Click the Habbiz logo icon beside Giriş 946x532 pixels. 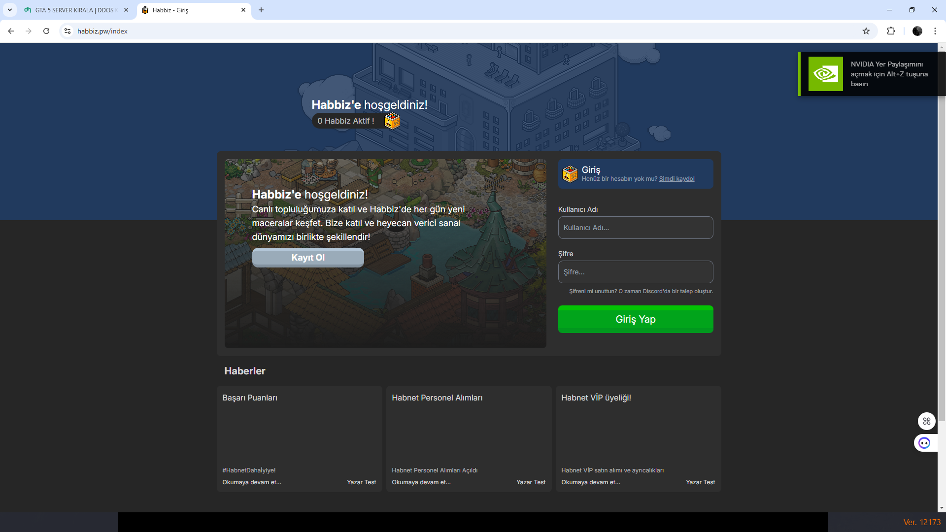tap(570, 174)
